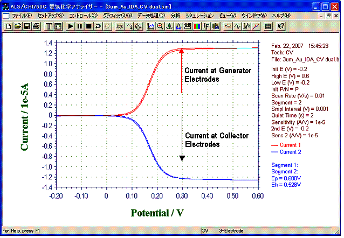Click the Zoom magnifier toolbar icon

pyautogui.click(x=160, y=26)
